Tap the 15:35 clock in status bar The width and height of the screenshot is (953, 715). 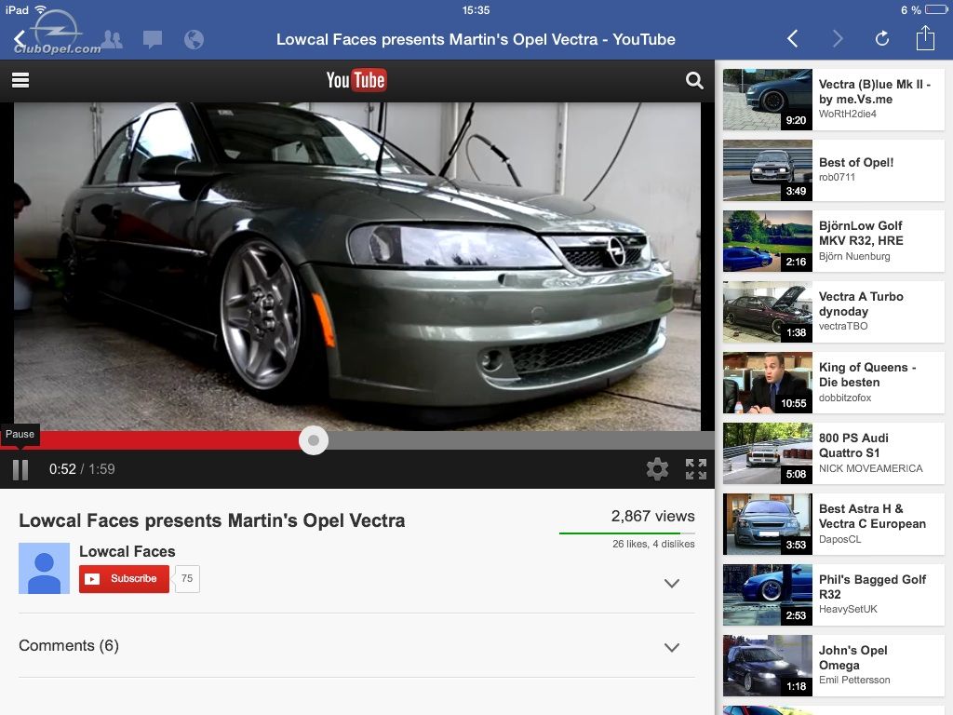(x=476, y=10)
